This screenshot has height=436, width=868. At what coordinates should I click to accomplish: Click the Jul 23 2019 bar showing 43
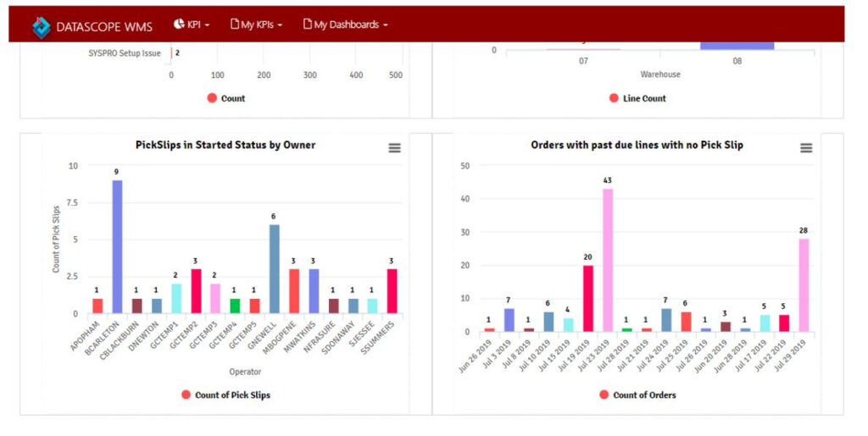(x=607, y=259)
